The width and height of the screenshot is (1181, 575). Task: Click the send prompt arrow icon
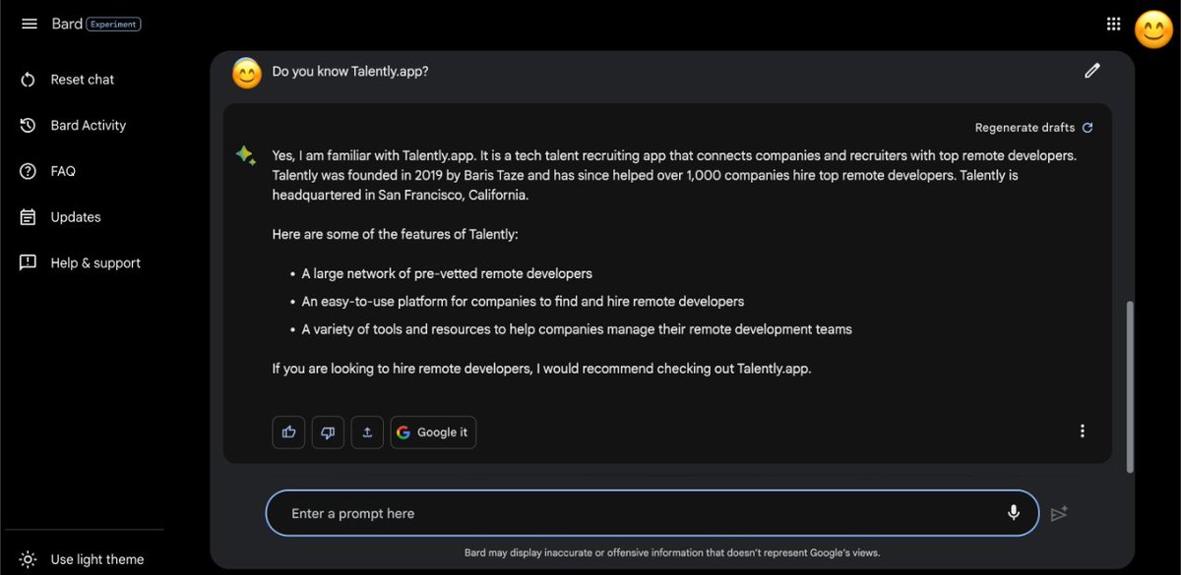(x=1059, y=513)
